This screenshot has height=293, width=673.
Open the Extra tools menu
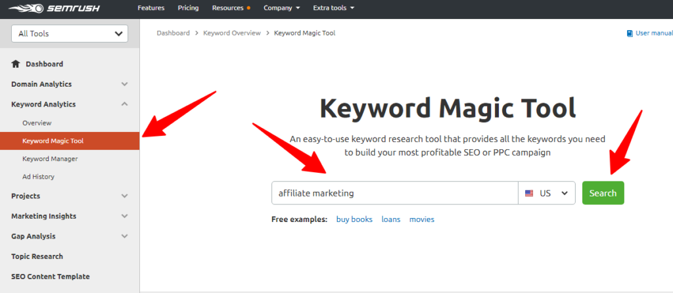click(333, 8)
